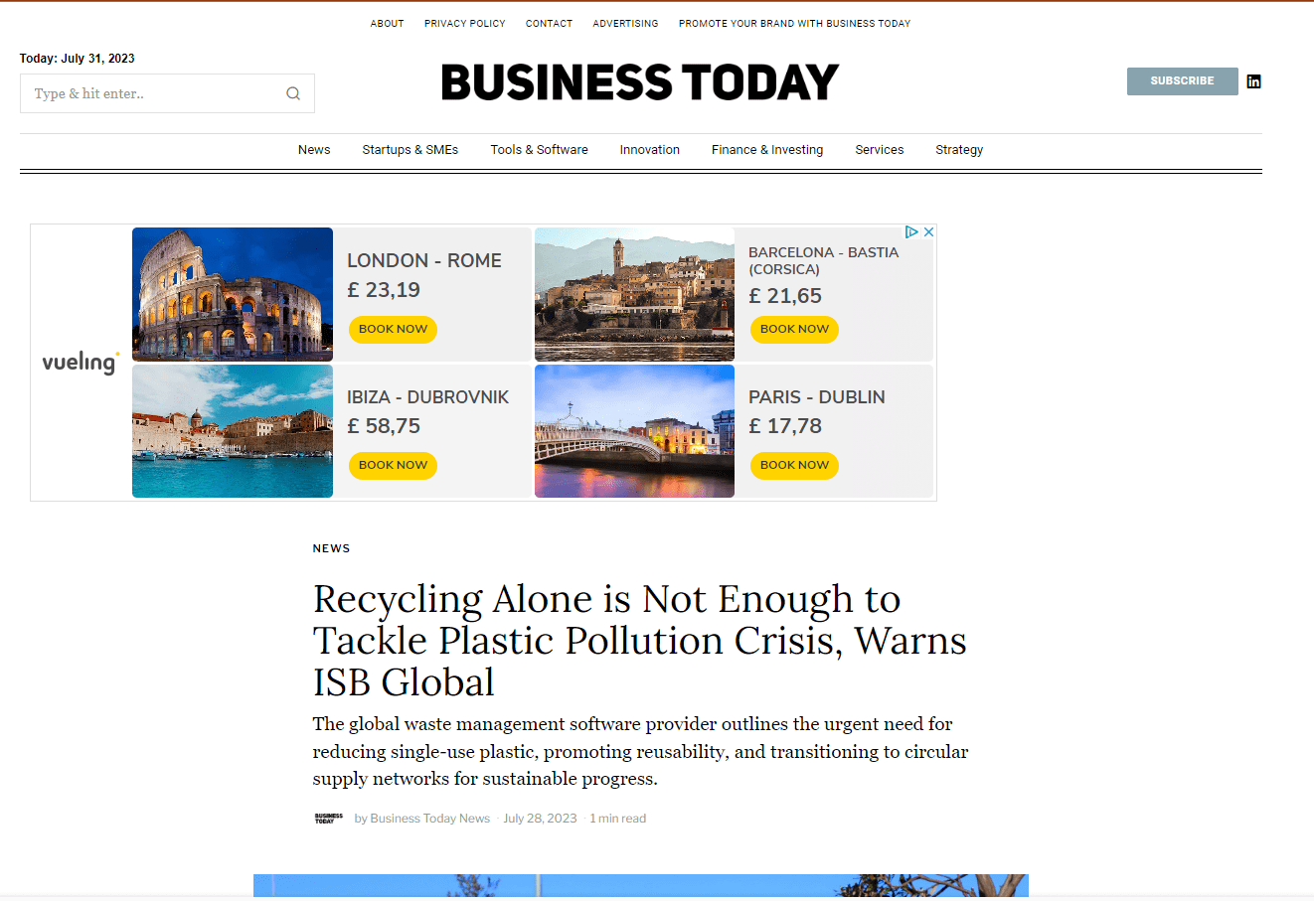
Task: Click the Subscribe button
Action: (1182, 81)
